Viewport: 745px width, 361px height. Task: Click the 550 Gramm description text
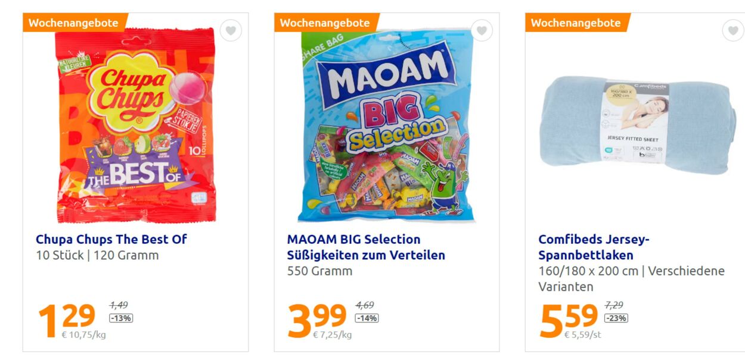tap(319, 271)
